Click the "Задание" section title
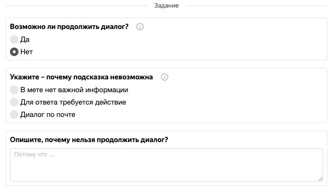Screen dimensions: 333x192 tap(166, 6)
